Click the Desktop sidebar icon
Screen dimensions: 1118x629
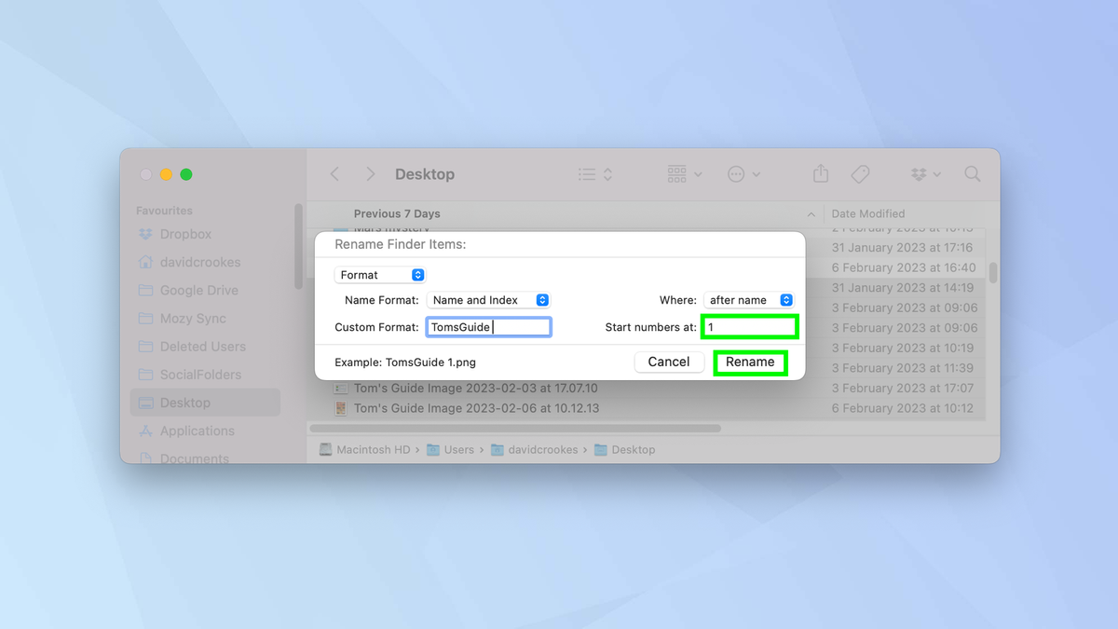pyautogui.click(x=145, y=403)
